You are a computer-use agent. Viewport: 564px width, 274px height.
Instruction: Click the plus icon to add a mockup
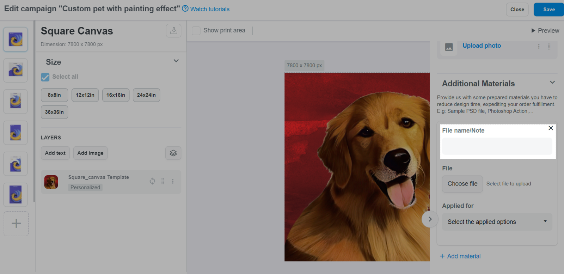point(16,224)
